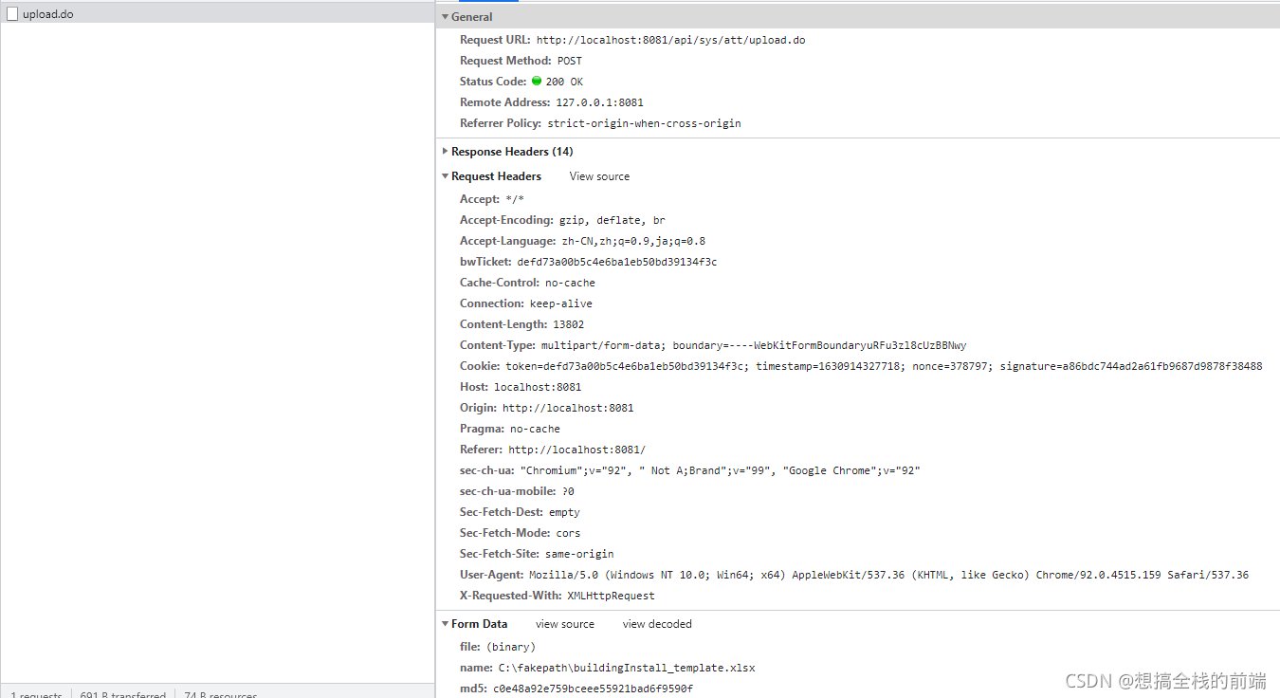Select the upload.do request file icon
The image size is (1280, 698).
tap(12, 14)
